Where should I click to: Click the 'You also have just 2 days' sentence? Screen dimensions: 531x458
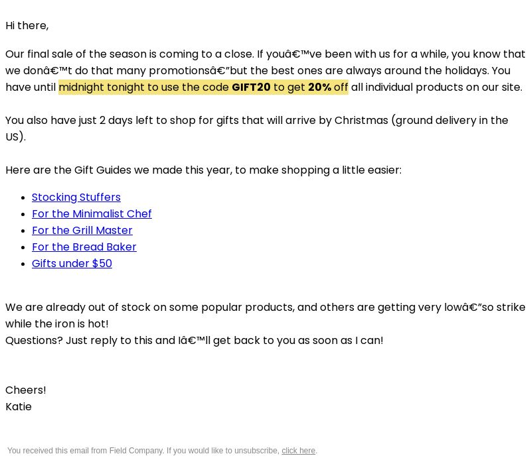257,129
